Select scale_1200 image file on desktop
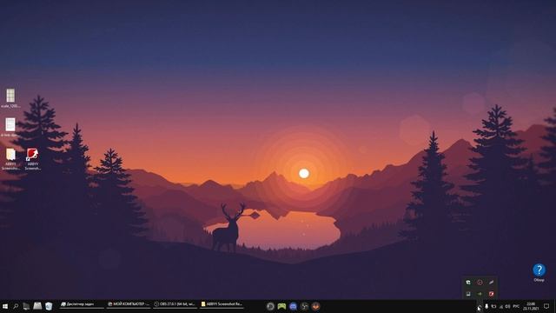 (10, 98)
